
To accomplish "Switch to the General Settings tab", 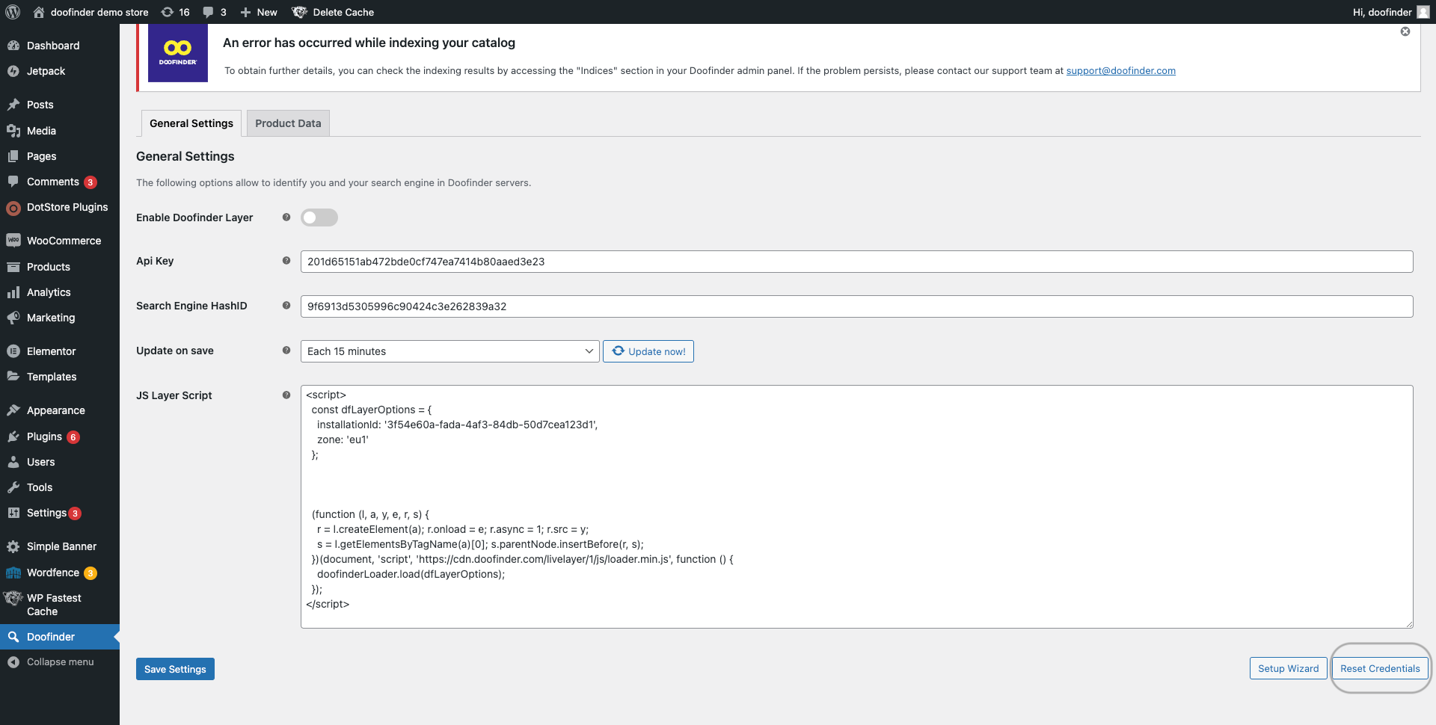I will click(x=191, y=123).
